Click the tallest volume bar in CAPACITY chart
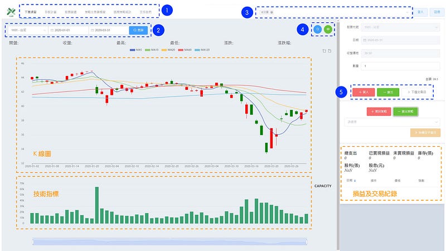The image size is (446, 251). click(96, 205)
